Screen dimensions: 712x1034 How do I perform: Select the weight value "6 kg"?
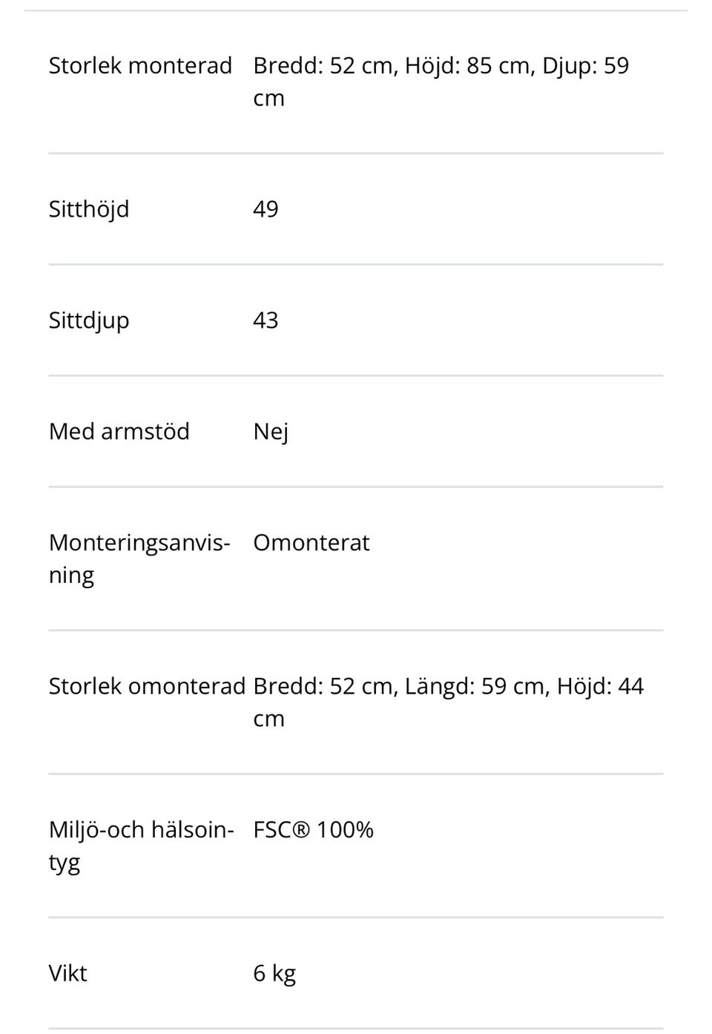tap(274, 972)
